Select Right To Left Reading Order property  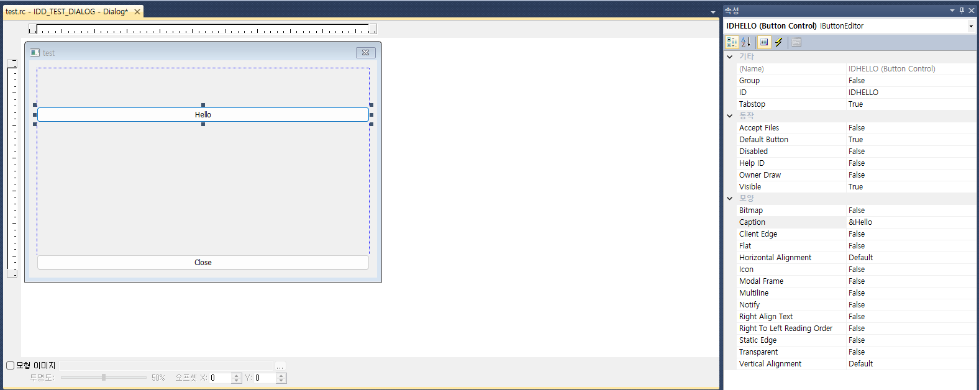point(856,329)
